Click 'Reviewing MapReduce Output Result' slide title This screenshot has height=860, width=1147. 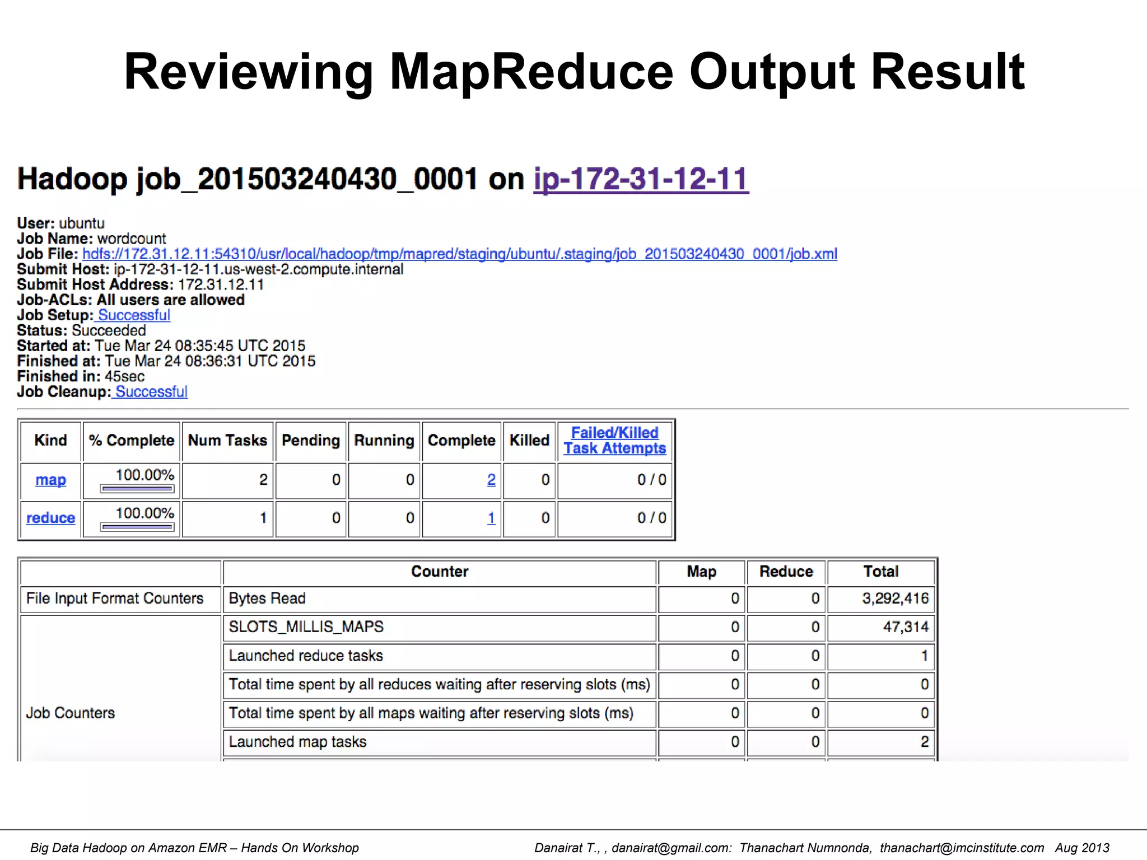coord(575,72)
